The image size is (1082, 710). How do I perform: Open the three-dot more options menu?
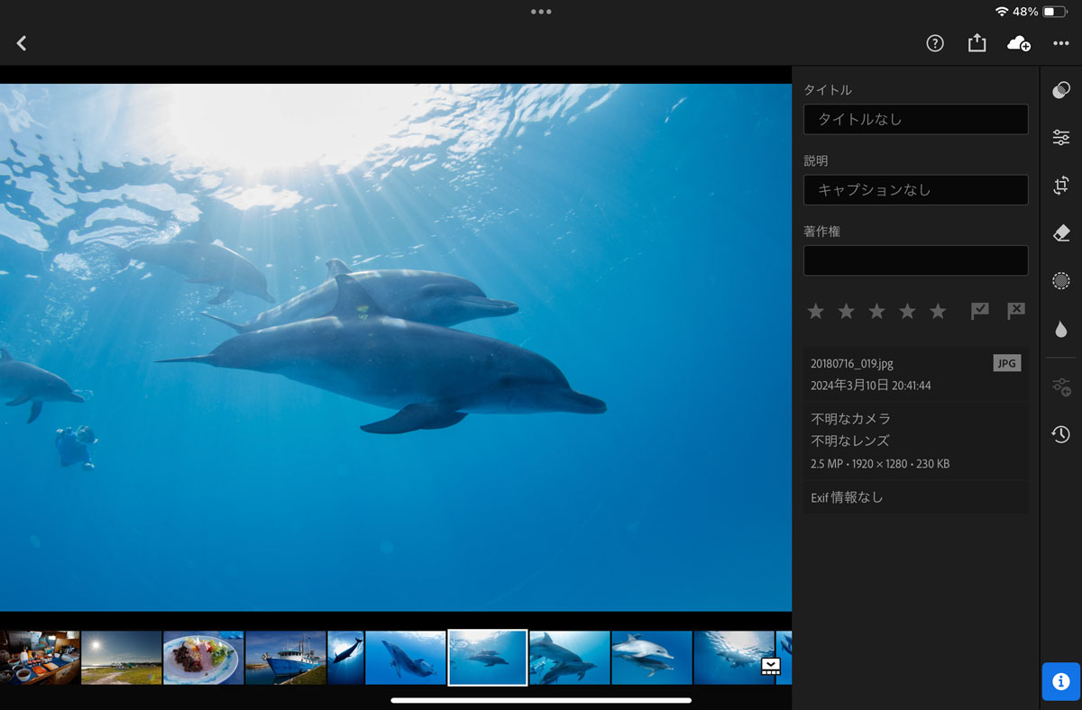(x=1061, y=43)
